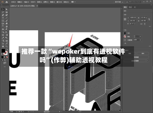Select the Line Segment tool
The image size is (153, 113).
6,18
